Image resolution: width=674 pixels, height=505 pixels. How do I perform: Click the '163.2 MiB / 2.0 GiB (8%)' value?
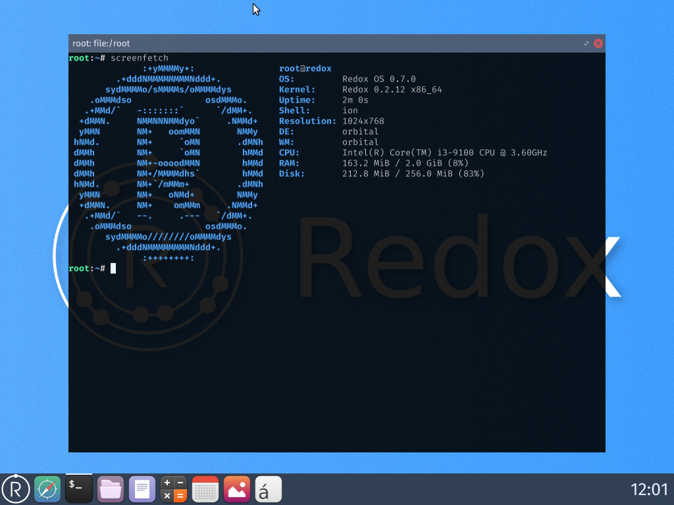(x=405, y=163)
